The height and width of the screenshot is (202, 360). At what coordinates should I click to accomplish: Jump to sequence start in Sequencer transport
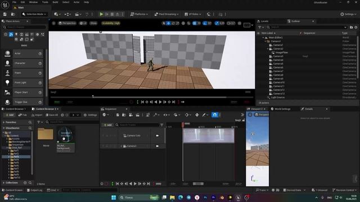[117, 183]
